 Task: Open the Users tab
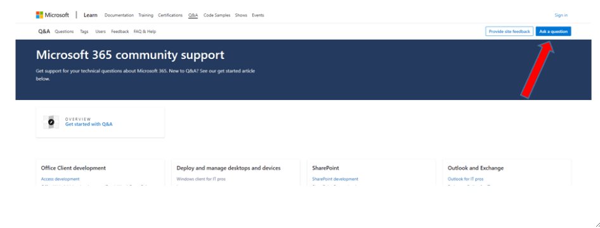click(x=100, y=32)
